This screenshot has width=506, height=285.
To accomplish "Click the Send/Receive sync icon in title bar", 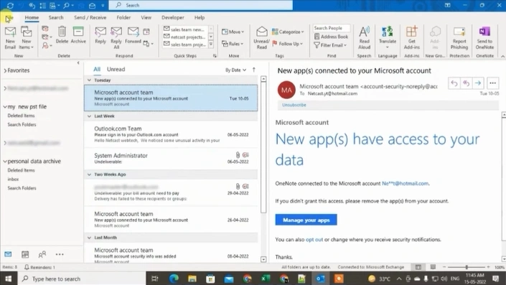I will pyautogui.click(x=10, y=5).
